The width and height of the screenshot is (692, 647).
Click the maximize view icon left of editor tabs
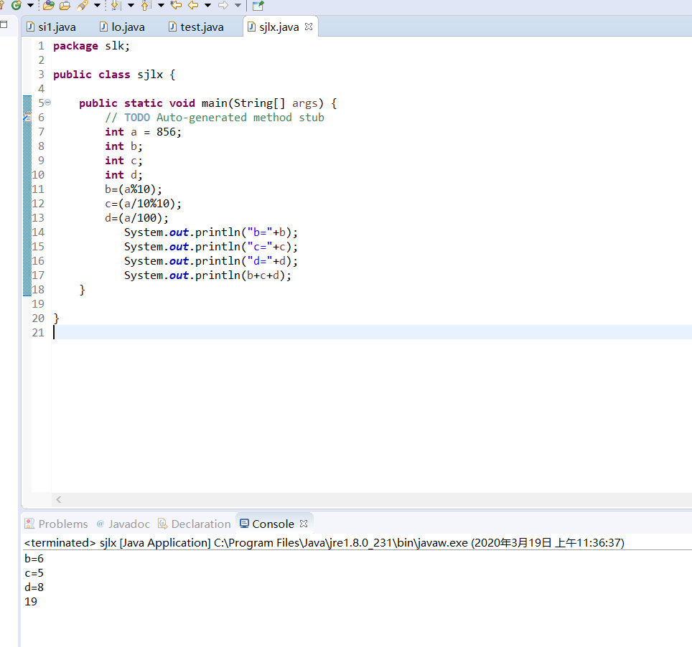pos(3,24)
